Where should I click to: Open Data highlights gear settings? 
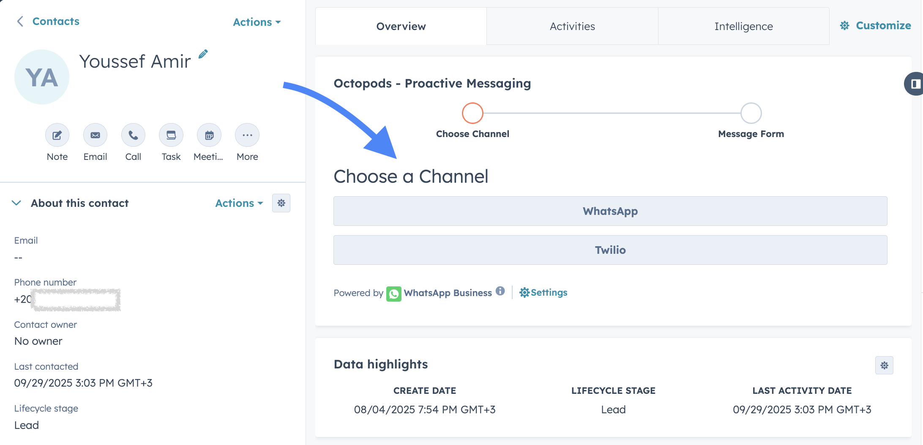884,365
